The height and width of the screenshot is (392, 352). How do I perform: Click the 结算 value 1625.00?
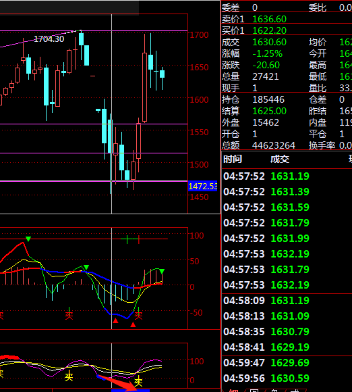tap(270, 111)
